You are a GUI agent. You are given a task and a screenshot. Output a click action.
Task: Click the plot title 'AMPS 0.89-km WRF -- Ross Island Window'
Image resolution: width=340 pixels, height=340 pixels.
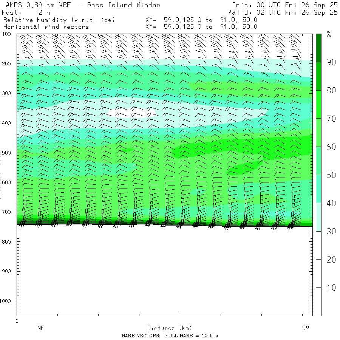click(x=83, y=5)
